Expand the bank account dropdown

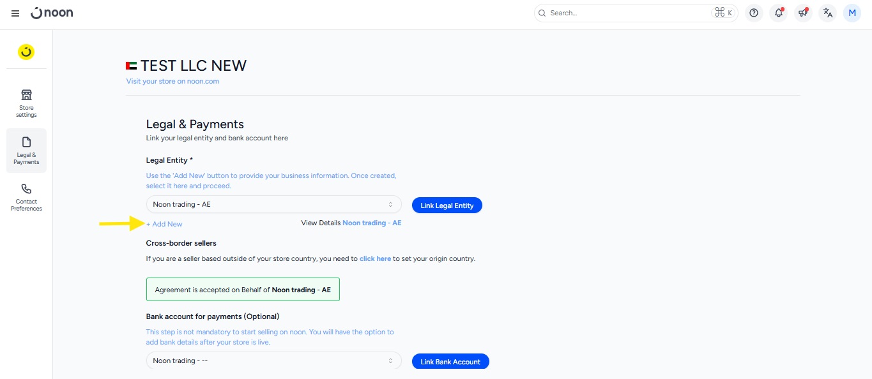[273, 361]
